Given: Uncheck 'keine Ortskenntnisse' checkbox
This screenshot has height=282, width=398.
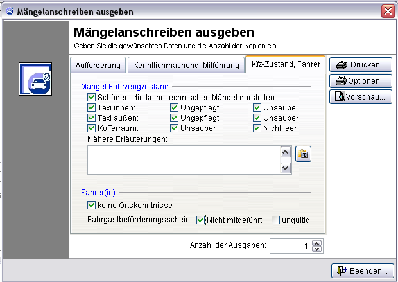Looking at the screenshot, I should [91, 205].
